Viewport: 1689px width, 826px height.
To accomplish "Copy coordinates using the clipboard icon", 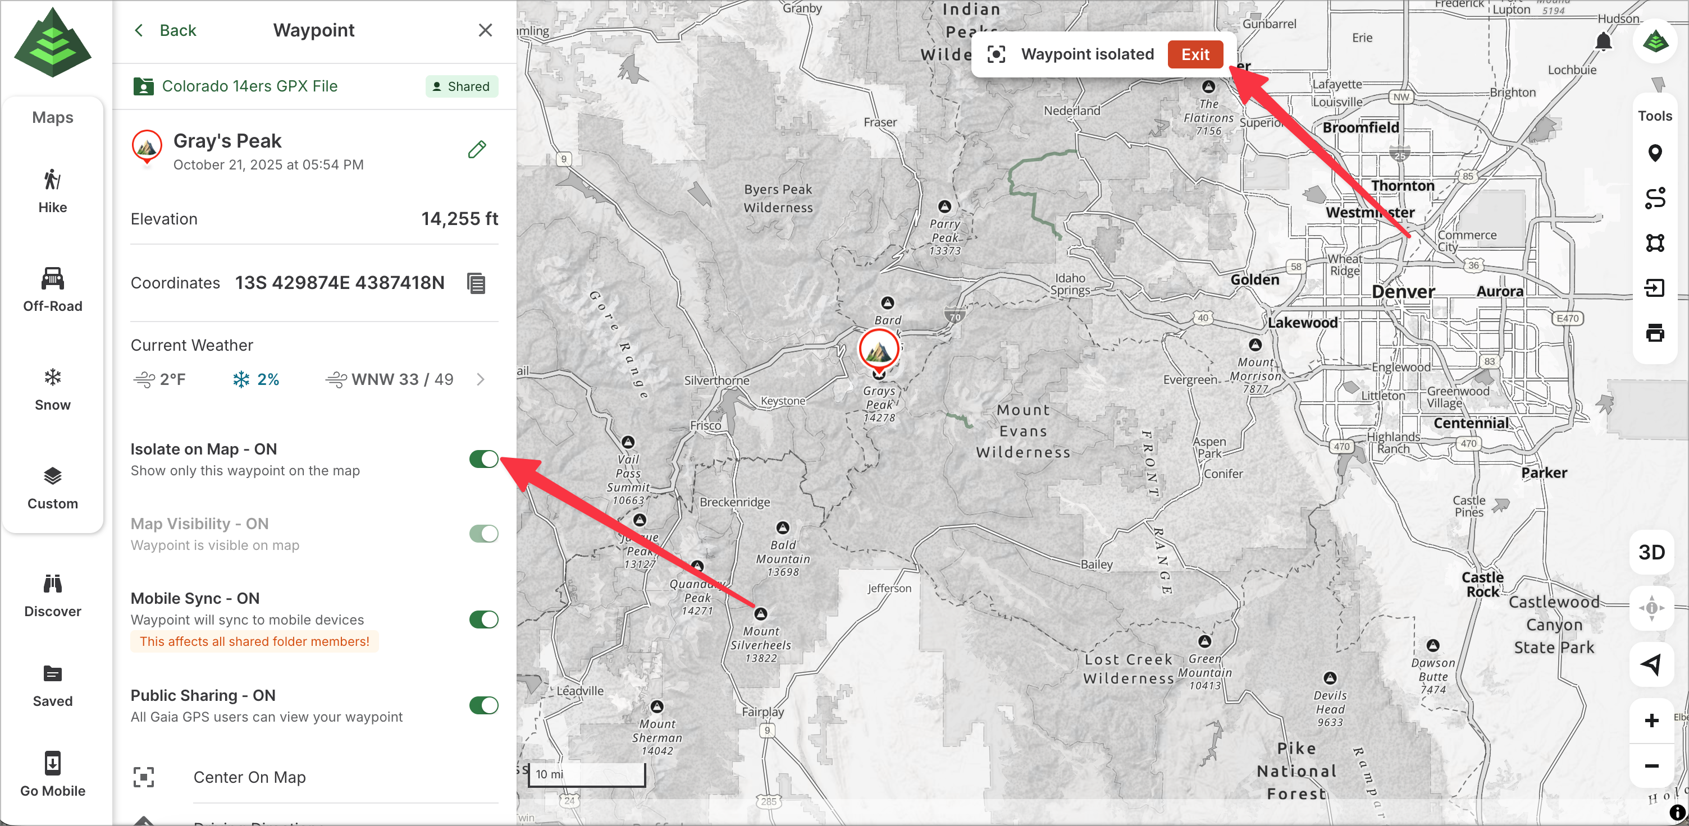I will pos(476,283).
